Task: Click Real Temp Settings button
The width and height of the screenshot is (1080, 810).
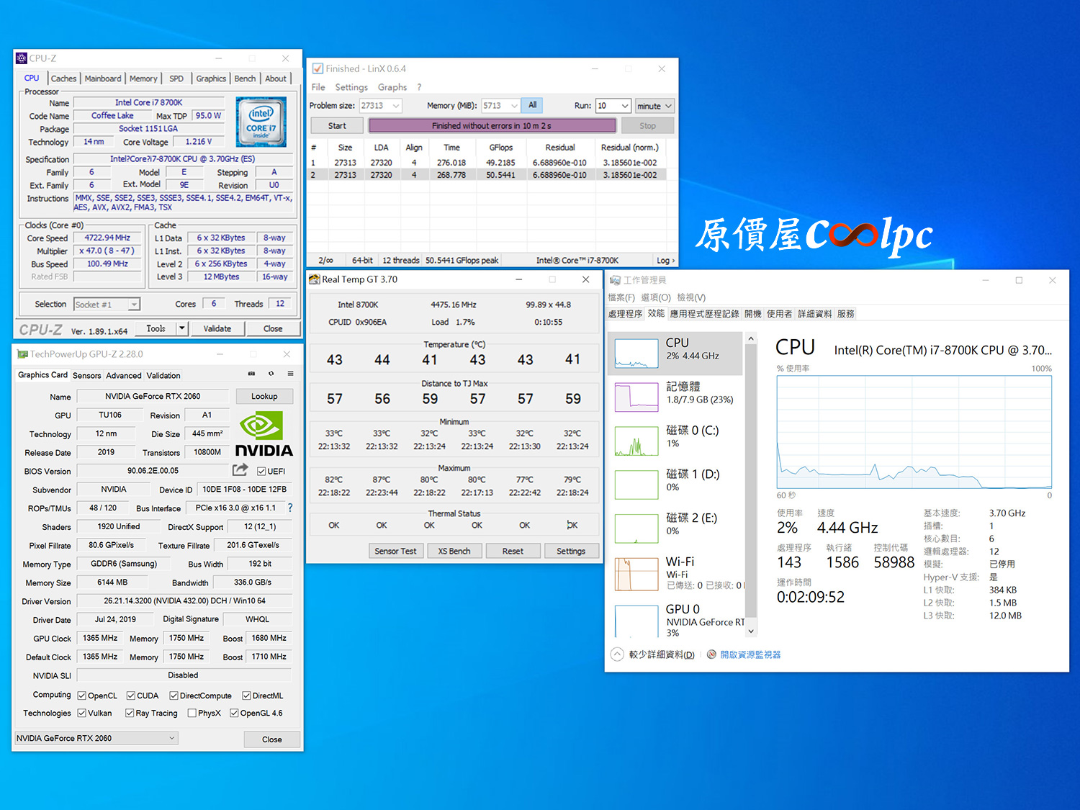Action: click(571, 551)
